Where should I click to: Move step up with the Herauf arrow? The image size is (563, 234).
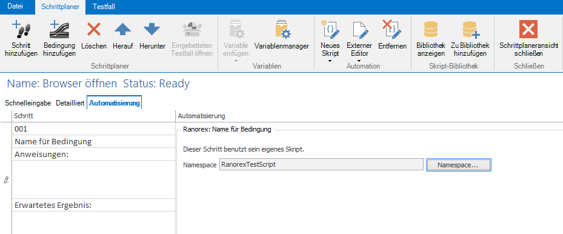pos(123,29)
